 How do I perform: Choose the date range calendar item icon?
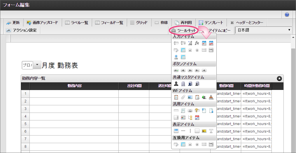[x=211, y=43]
